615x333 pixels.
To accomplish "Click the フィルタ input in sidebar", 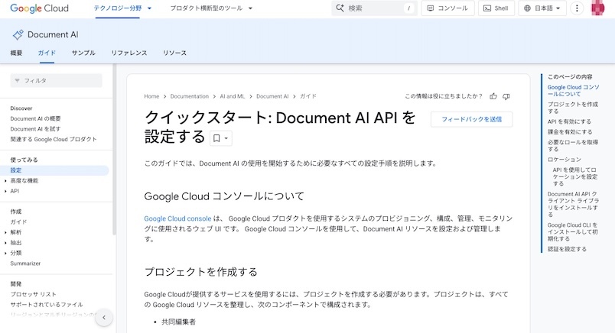I will pos(56,81).
